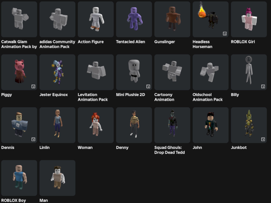The height and width of the screenshot is (203, 271).
Task: Choose the John character thumbnail
Action: pyautogui.click(x=210, y=125)
